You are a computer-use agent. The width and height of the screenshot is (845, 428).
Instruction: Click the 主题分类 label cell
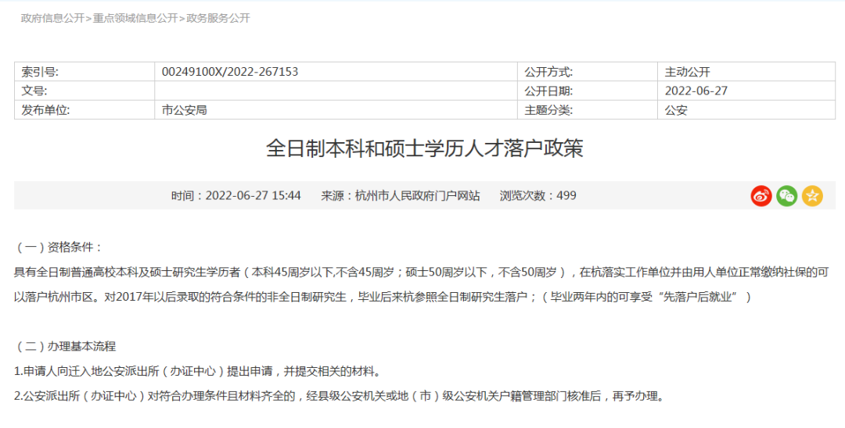pyautogui.click(x=588, y=110)
